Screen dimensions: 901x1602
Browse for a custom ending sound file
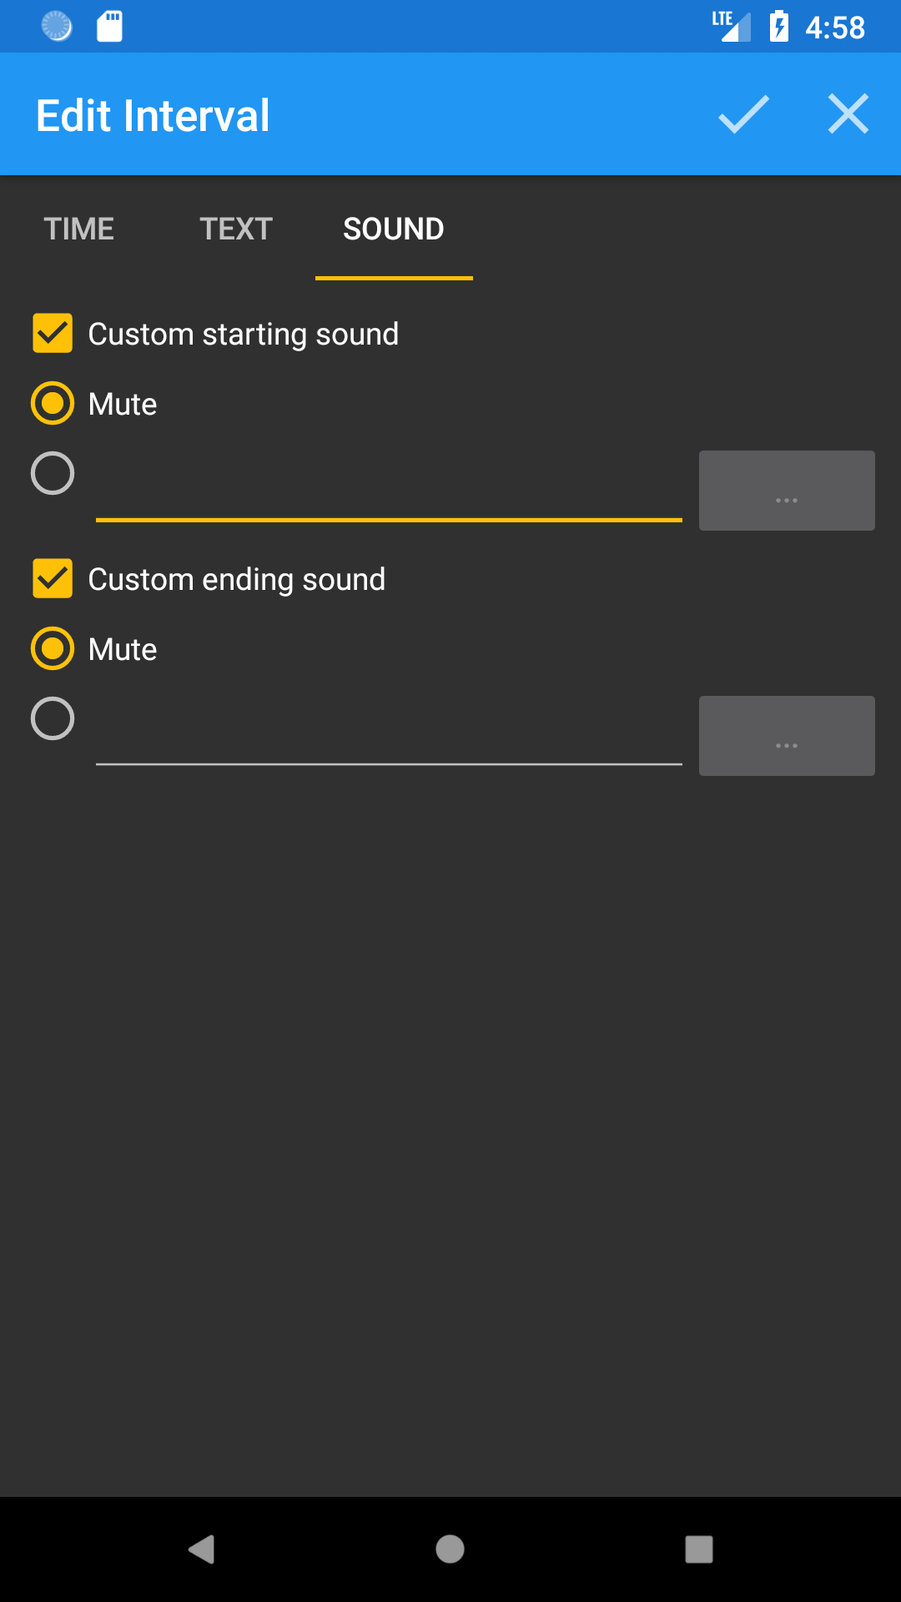point(785,735)
